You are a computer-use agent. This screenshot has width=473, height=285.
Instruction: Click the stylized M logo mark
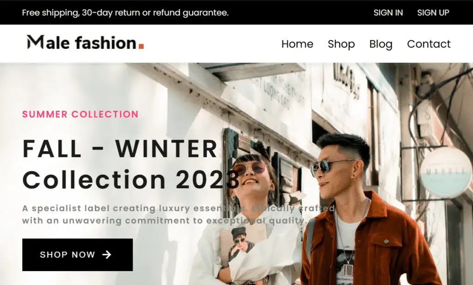(x=36, y=42)
